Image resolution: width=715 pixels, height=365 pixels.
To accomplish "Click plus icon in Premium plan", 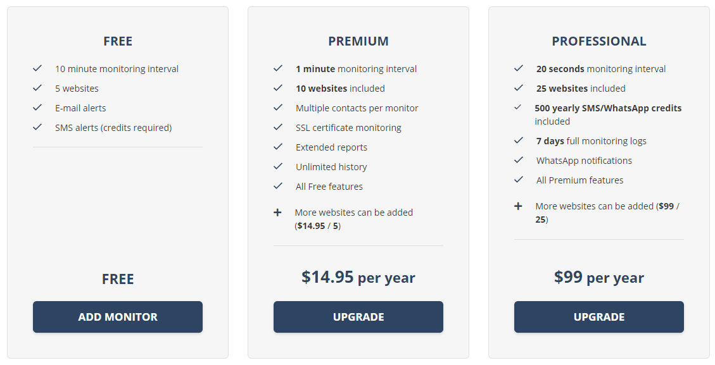I will click(277, 213).
